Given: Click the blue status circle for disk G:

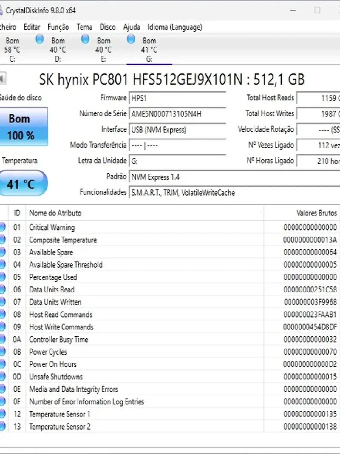Looking at the screenshot, I should click(131, 39).
